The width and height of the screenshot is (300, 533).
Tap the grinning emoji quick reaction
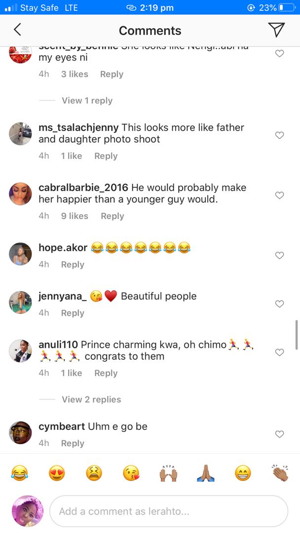click(x=242, y=472)
